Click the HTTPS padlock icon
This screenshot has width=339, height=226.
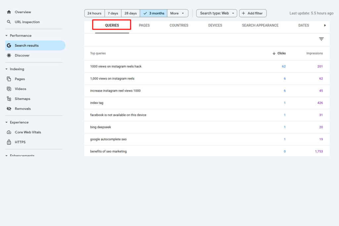point(9,142)
